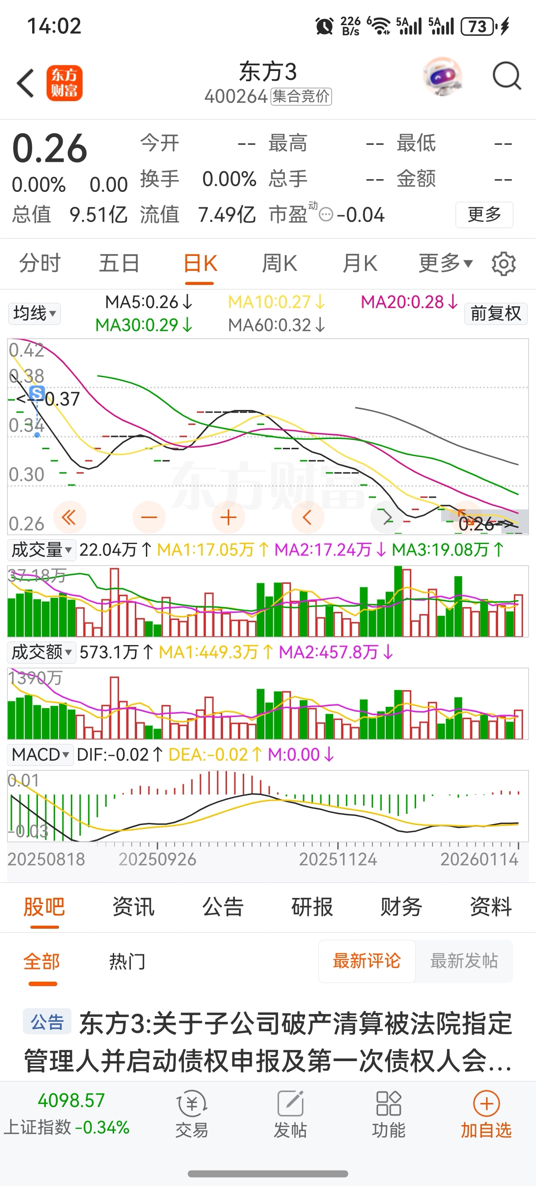536x1186 pixels.
Task: Tap the Wi-Fi status icon
Action: 380,26
